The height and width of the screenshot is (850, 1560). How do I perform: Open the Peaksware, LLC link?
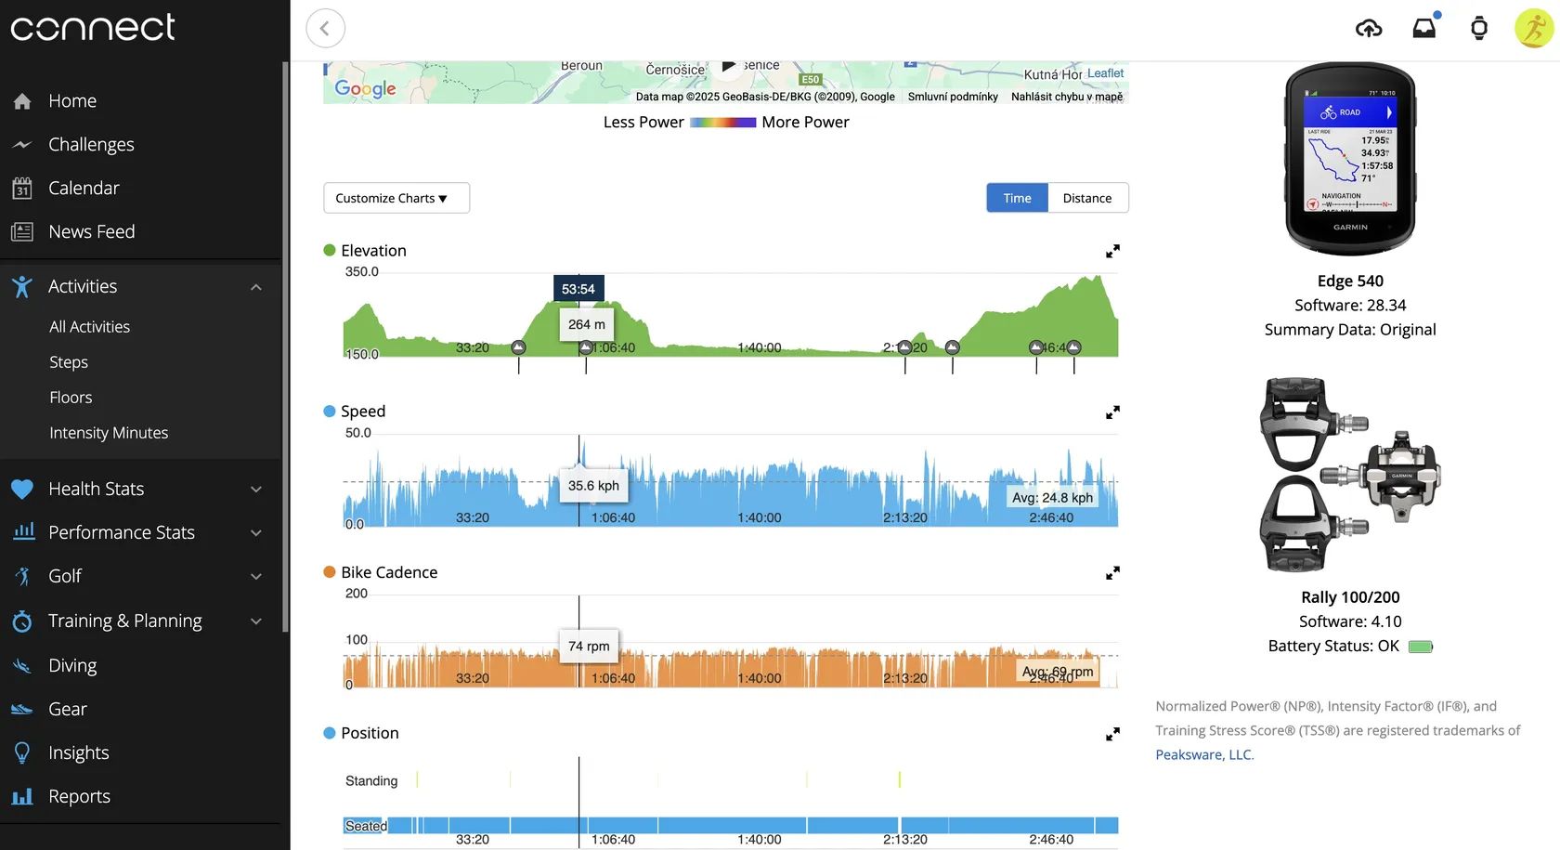1203,754
